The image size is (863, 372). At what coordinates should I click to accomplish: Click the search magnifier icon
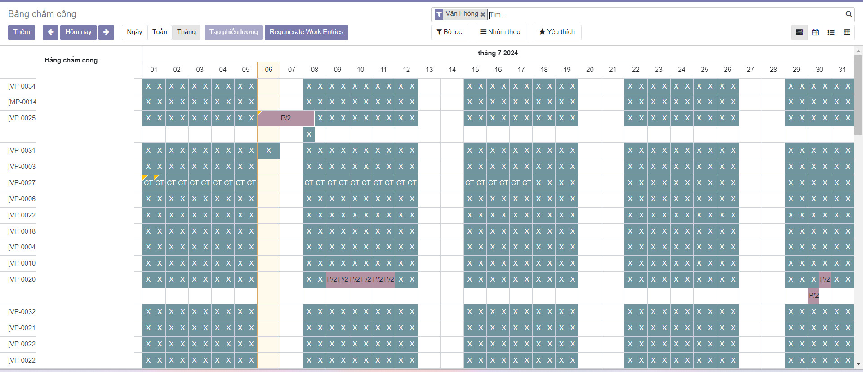pos(849,14)
